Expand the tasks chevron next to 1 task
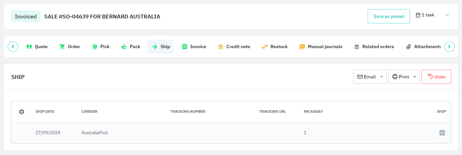Viewport: 462px width, 155px height. click(447, 15)
